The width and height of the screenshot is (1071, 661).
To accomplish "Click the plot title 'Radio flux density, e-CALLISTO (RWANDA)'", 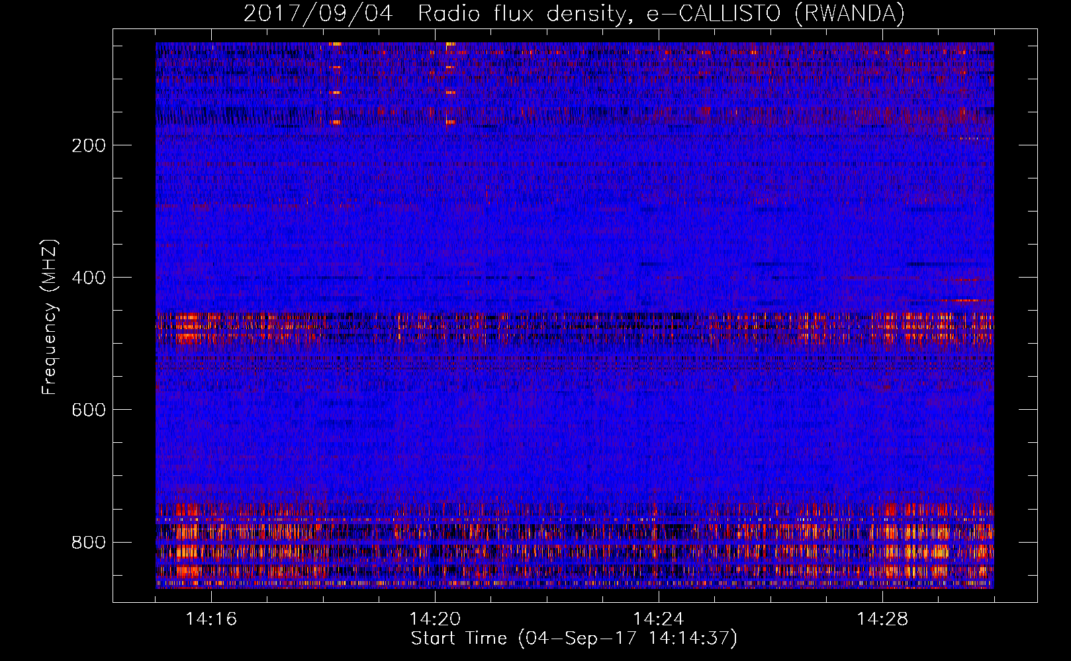I will (661, 13).
